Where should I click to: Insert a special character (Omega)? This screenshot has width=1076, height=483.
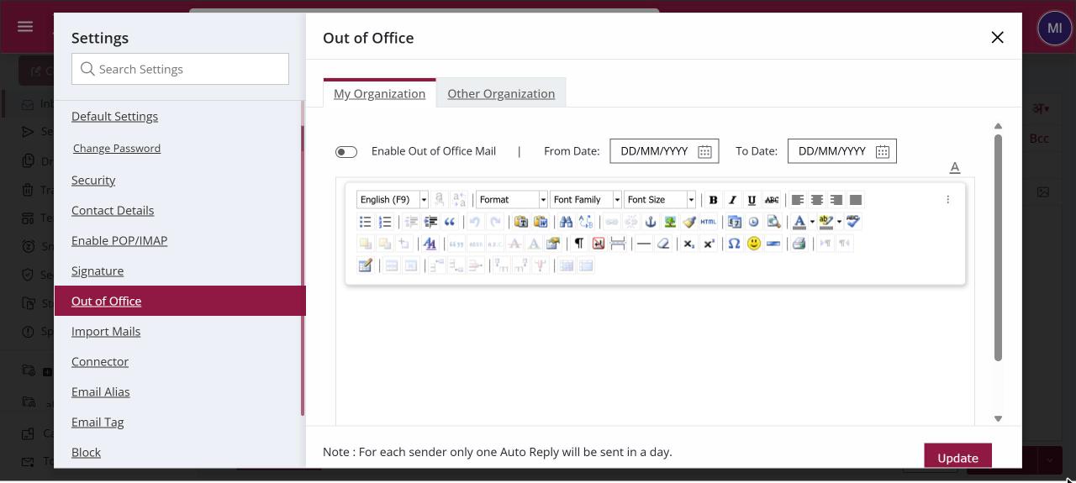tap(734, 244)
